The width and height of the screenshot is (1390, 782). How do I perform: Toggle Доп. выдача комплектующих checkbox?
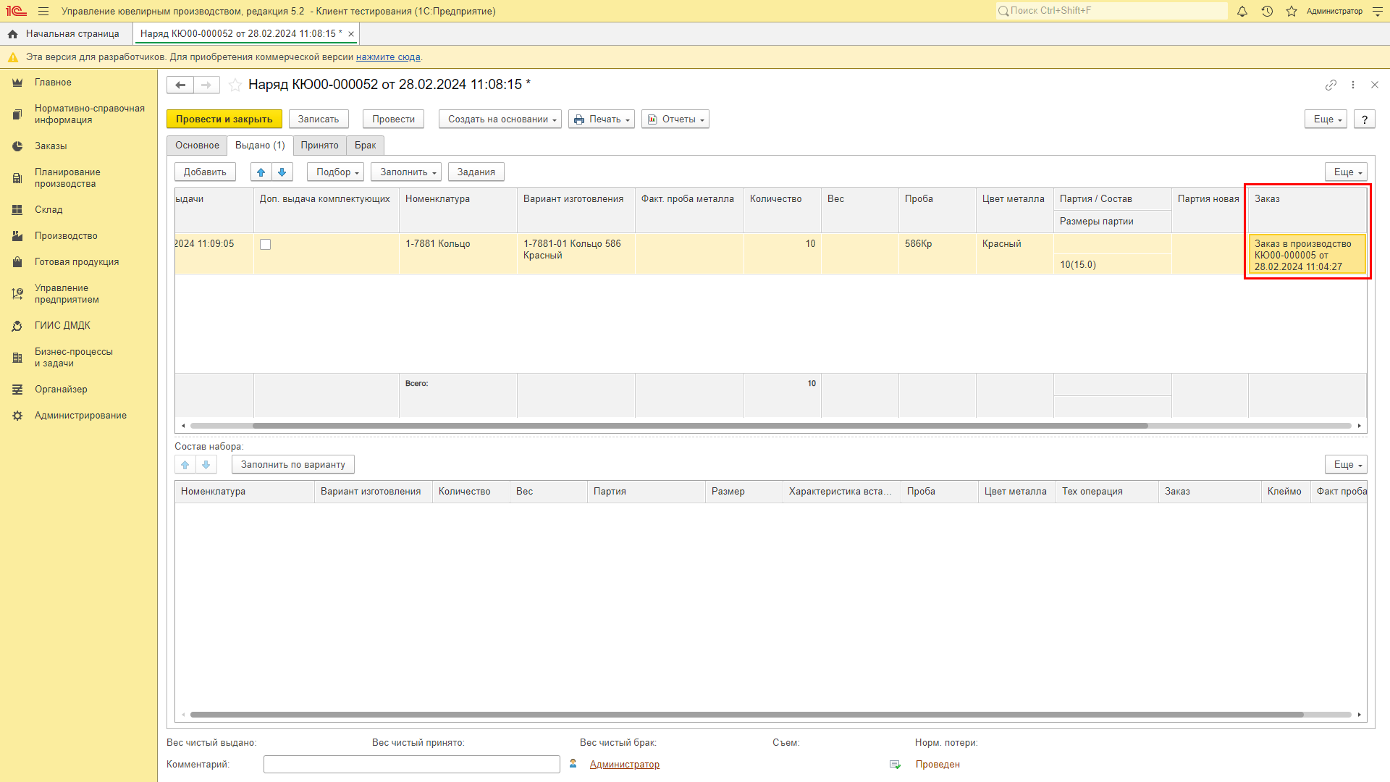point(266,245)
